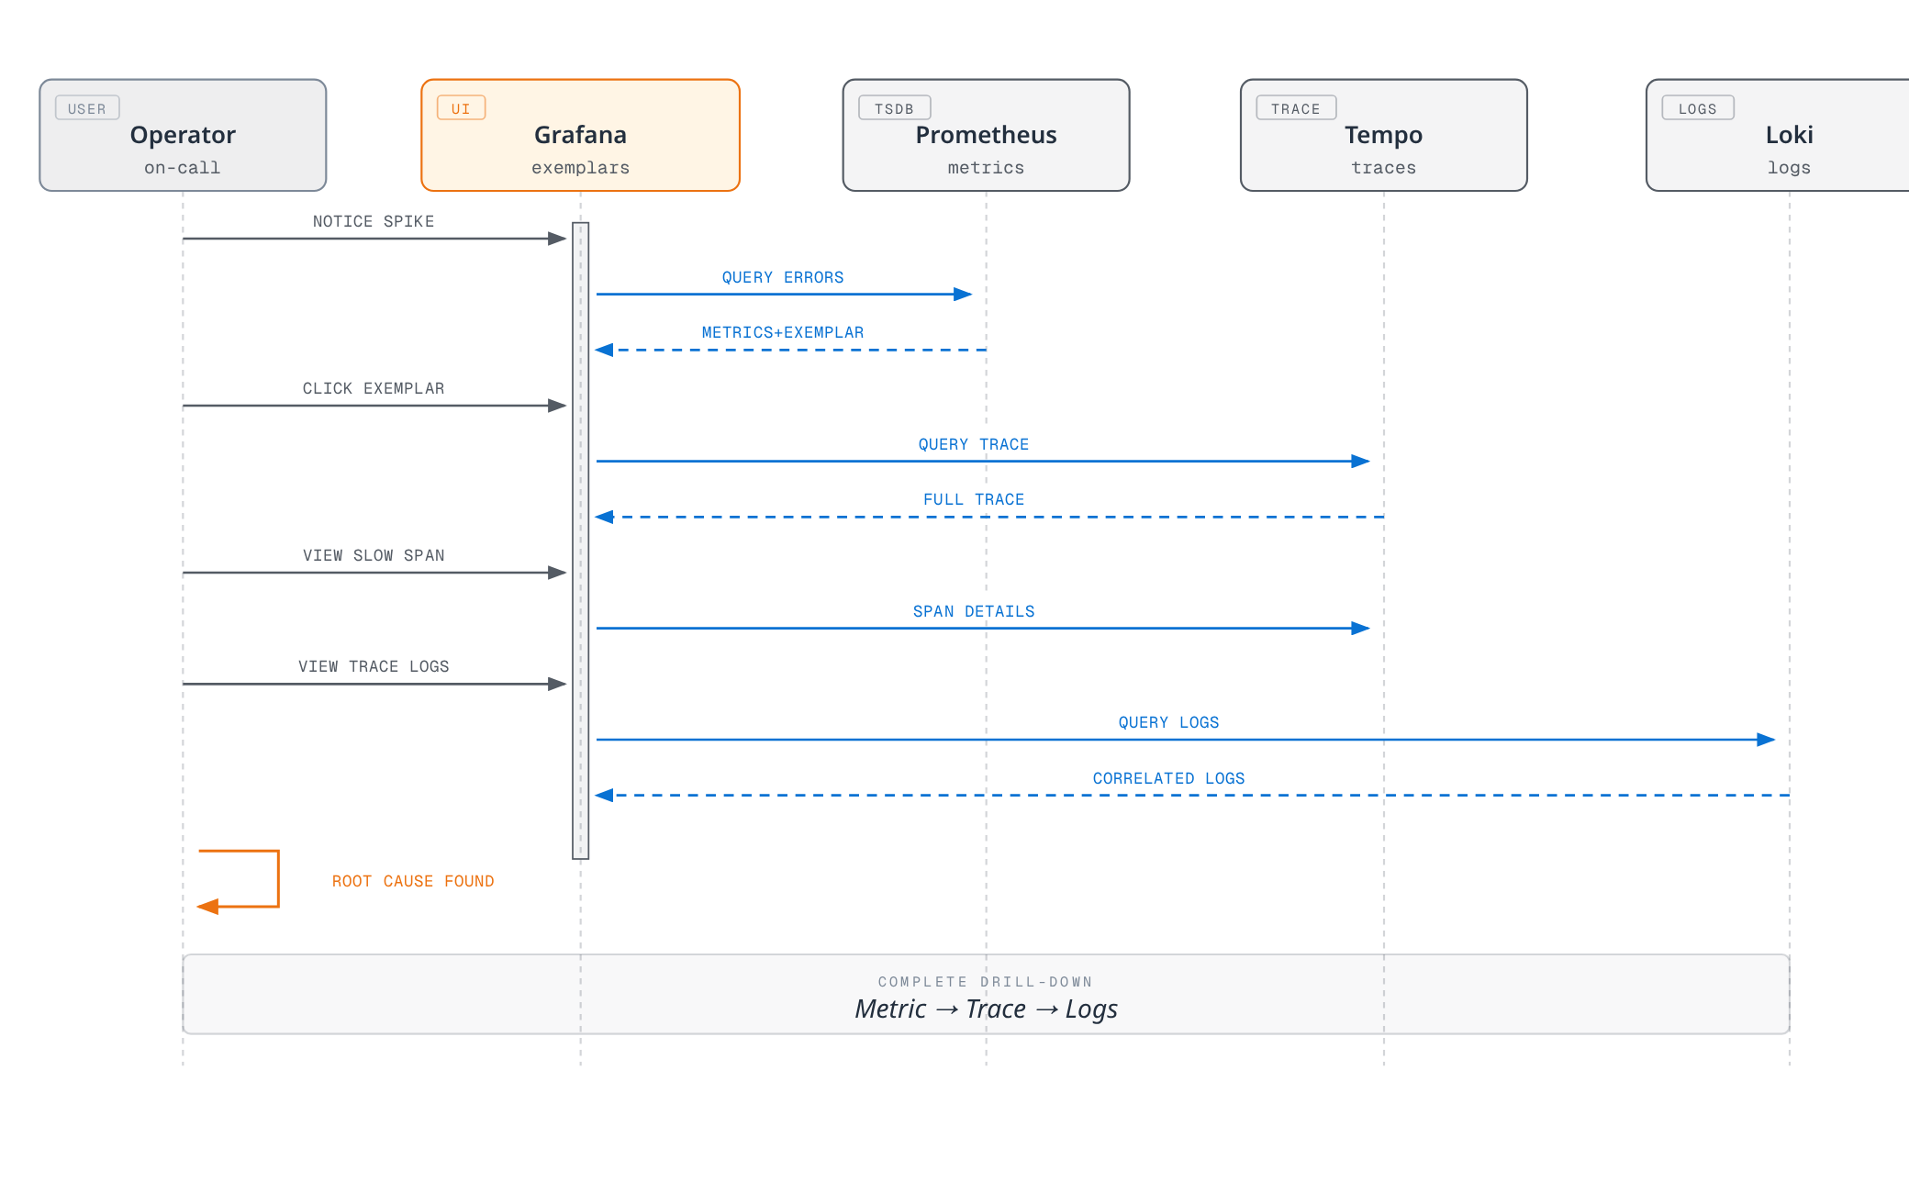Click the TRACE tag badge
The height and width of the screenshot is (1193, 1909).
[x=1296, y=108]
